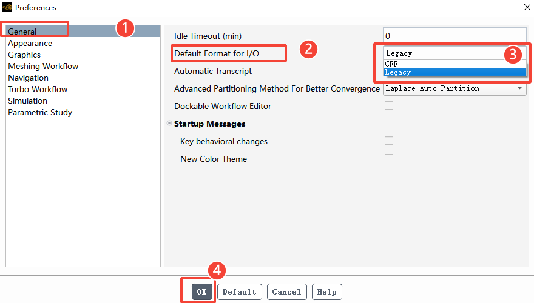
Task: Select General in the preferences list
Action: 22,32
